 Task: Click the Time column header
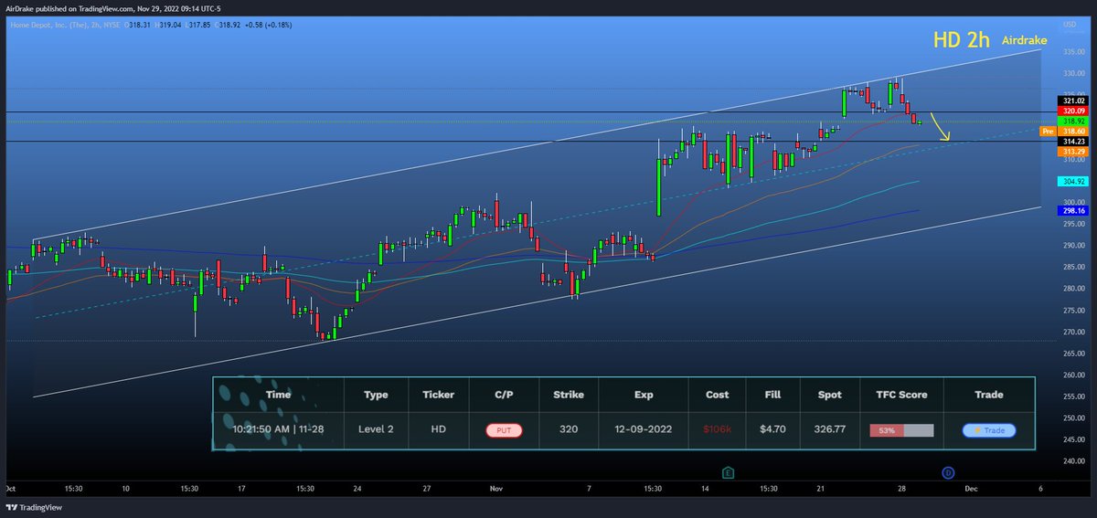[278, 395]
